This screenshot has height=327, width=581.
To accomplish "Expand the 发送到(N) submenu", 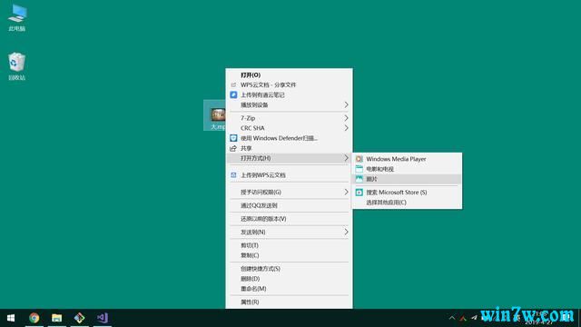I will click(289, 233).
